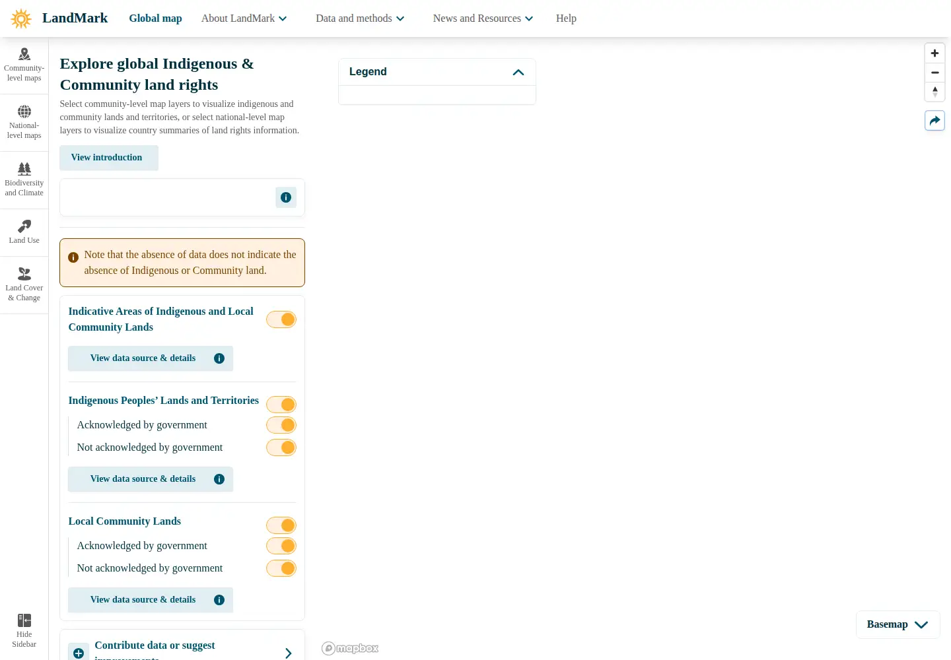The width and height of the screenshot is (951, 660).
Task: Toggle Indicative Areas of Indigenous and Local Community Lands
Action: (x=281, y=319)
